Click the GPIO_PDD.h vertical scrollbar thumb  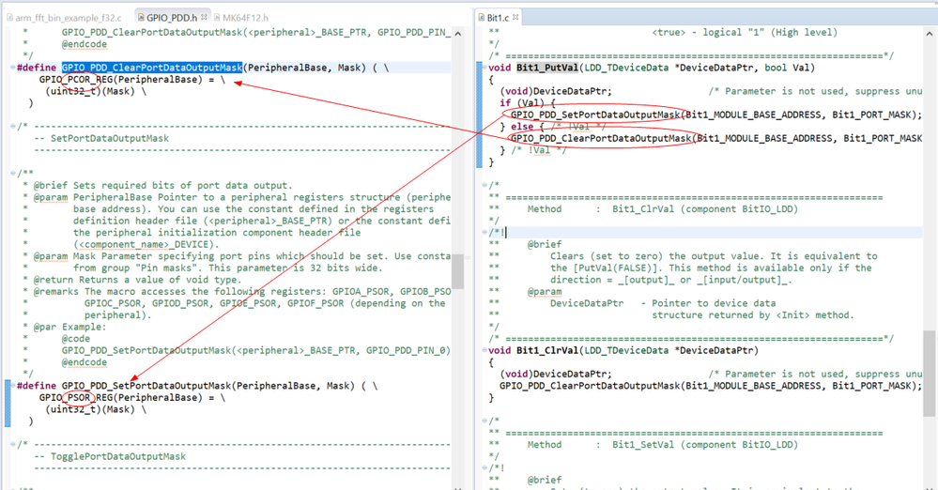[457, 271]
